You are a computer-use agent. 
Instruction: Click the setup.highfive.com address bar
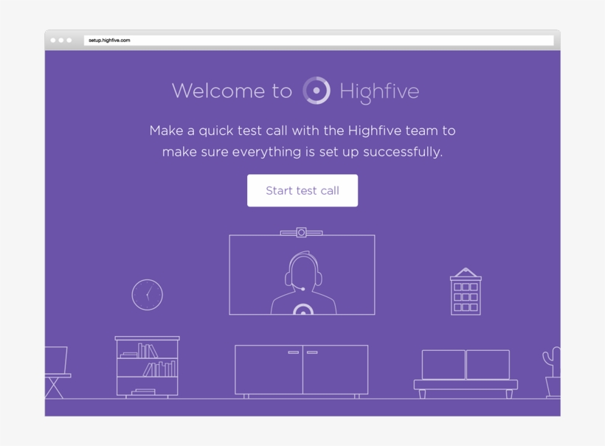pos(319,40)
